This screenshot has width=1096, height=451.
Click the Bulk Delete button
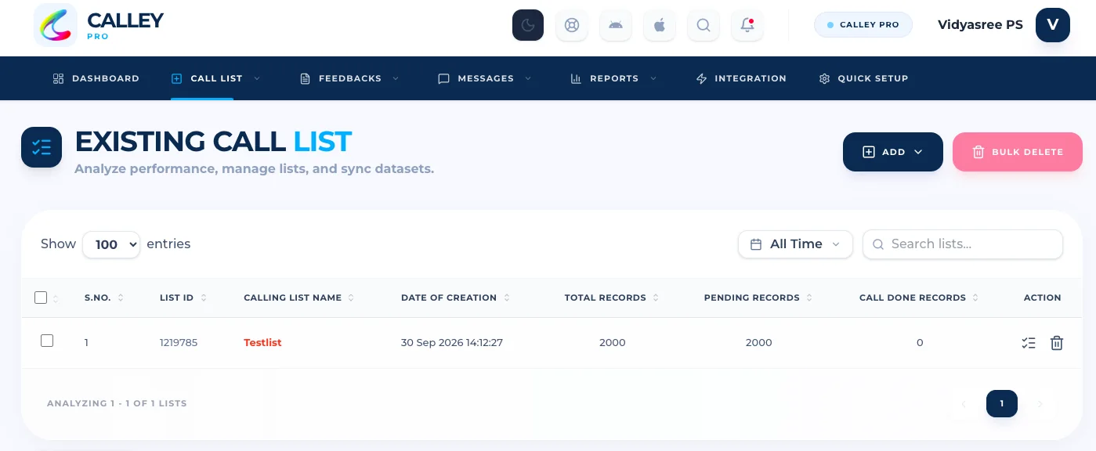[1018, 152]
